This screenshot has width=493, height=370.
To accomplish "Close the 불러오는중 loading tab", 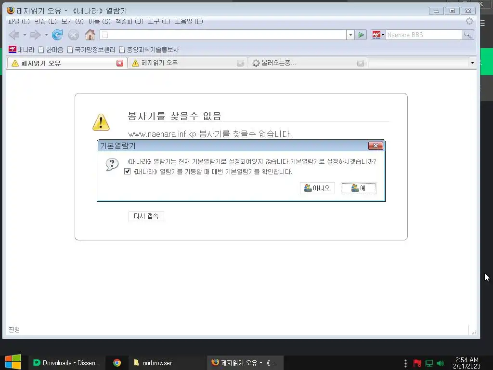I will pos(361,63).
